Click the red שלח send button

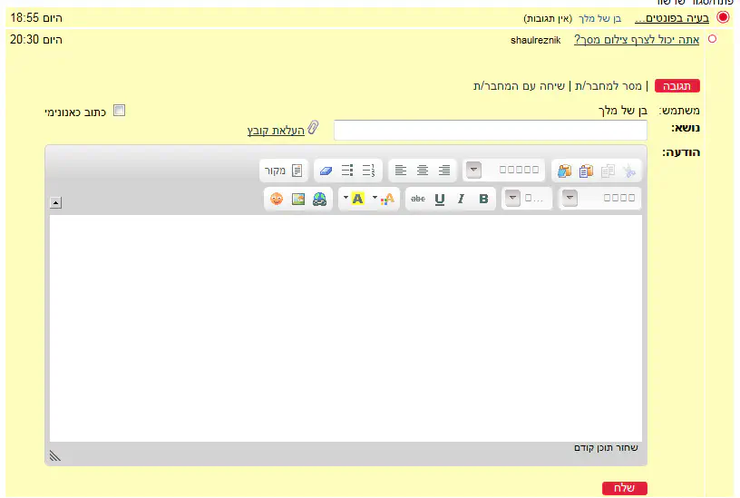624,488
